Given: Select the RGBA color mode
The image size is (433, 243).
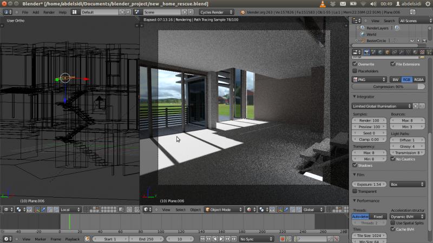Looking at the screenshot, I should (418, 79).
